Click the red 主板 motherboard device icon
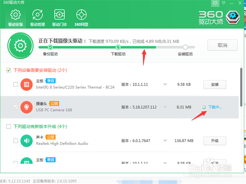246x184 pixels. coord(26,85)
